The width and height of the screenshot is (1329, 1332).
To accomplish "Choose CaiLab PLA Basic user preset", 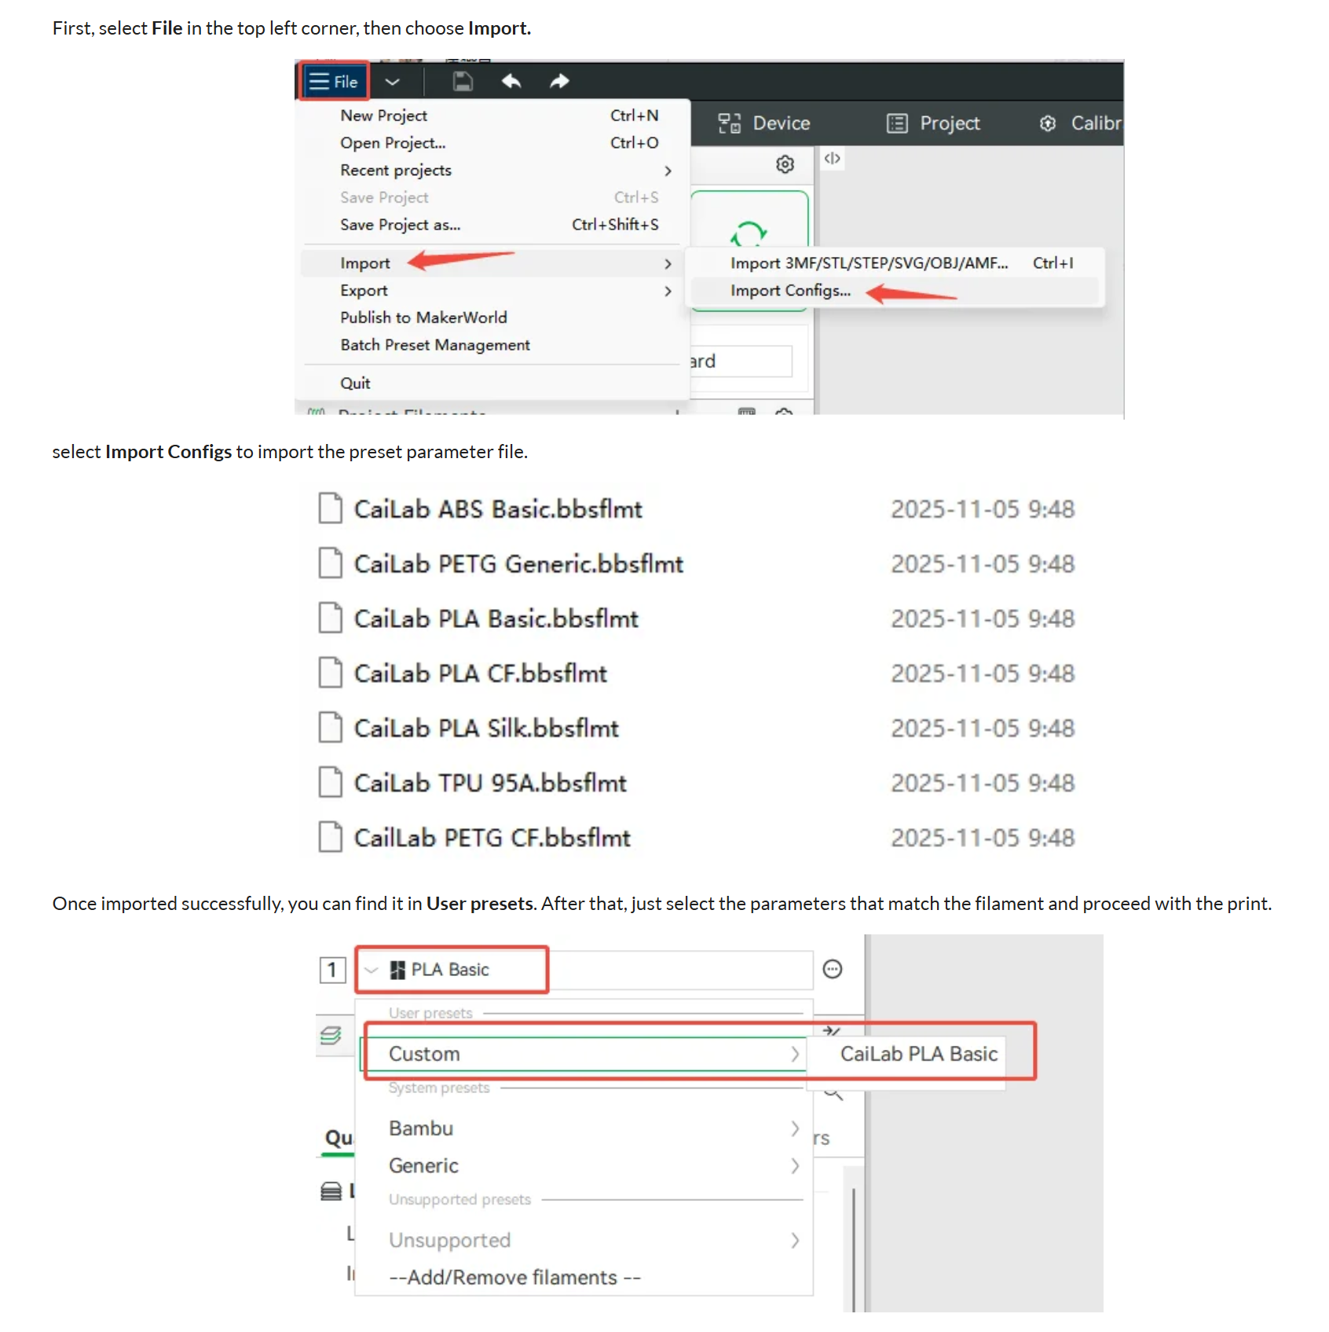I will coord(918,1054).
